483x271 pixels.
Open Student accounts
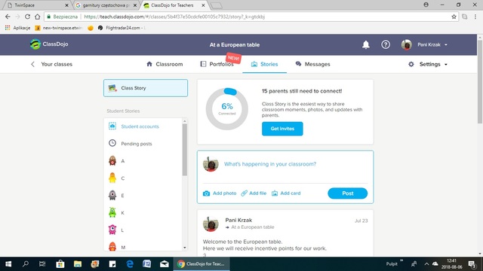[x=140, y=126]
